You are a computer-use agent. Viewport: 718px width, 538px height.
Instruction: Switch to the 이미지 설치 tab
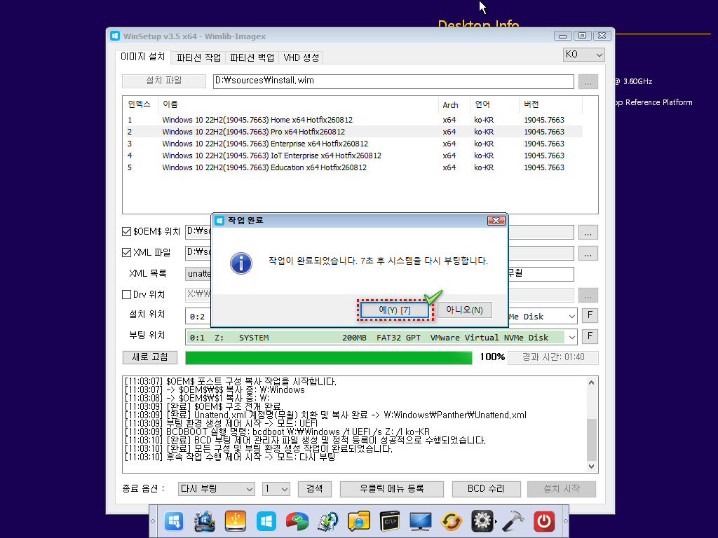(x=142, y=56)
